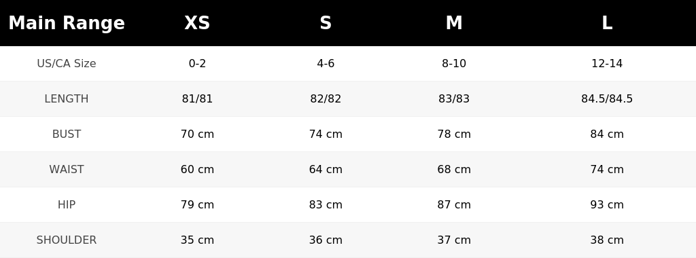Click the WAIST row label
696x258 pixels.
click(67, 169)
